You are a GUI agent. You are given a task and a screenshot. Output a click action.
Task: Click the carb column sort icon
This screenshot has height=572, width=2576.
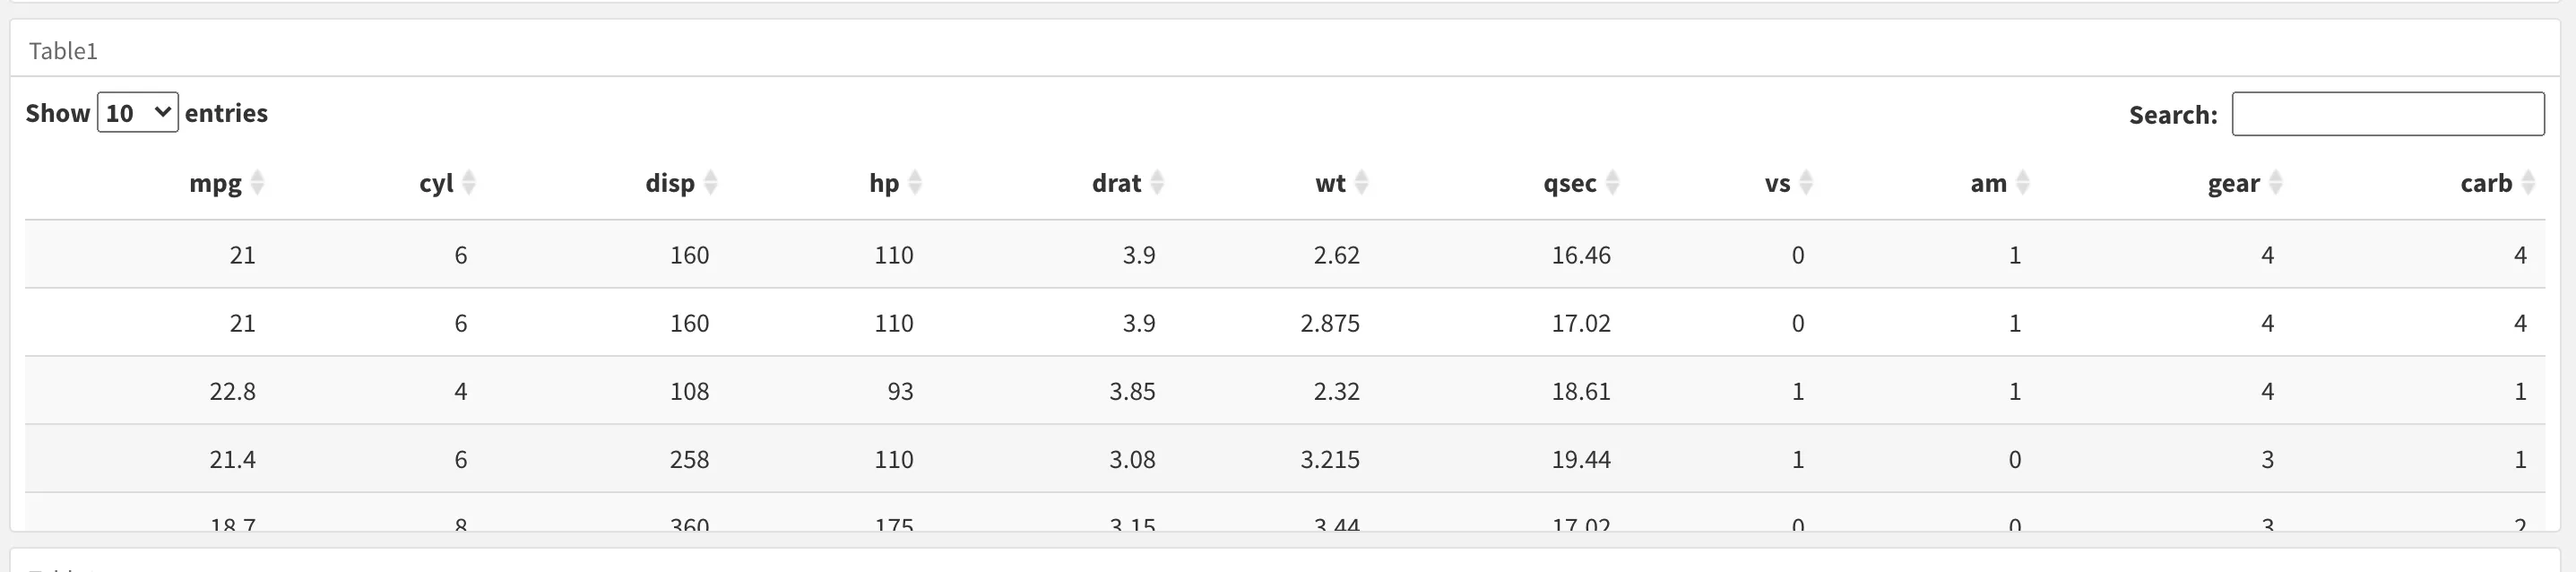click(x=2528, y=183)
